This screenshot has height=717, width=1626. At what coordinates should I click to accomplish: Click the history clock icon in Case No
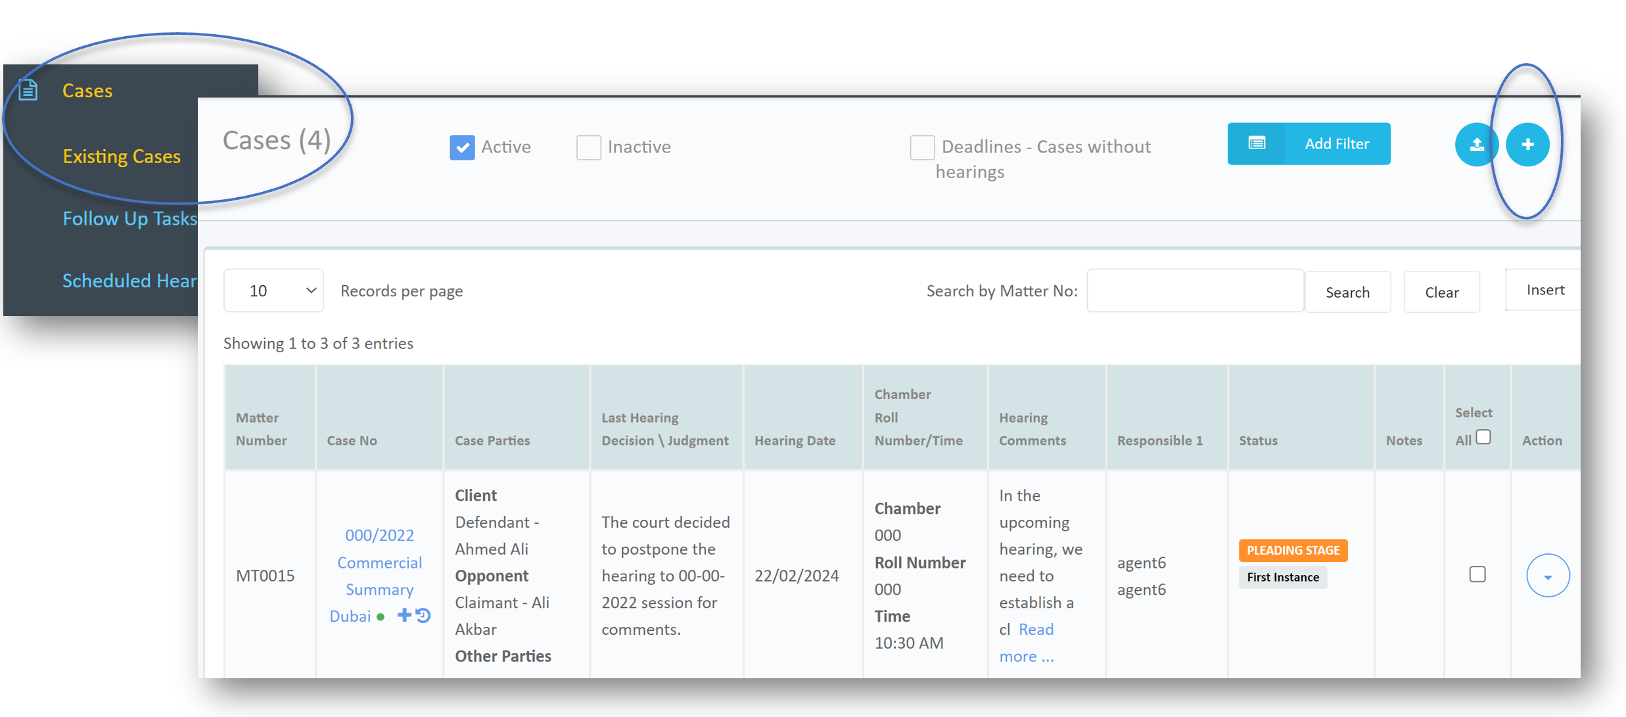point(423,616)
